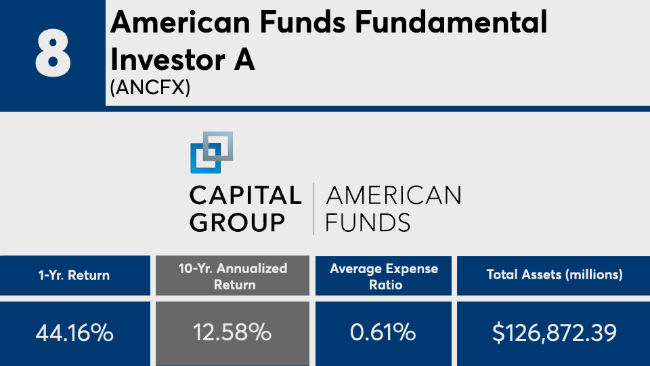Click the word GROUP in the logo
This screenshot has height=366, width=650.
point(237,222)
